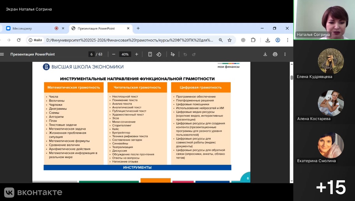The height and width of the screenshot is (201, 355).
Task: View site information via Файл chip
Action: (35, 40)
